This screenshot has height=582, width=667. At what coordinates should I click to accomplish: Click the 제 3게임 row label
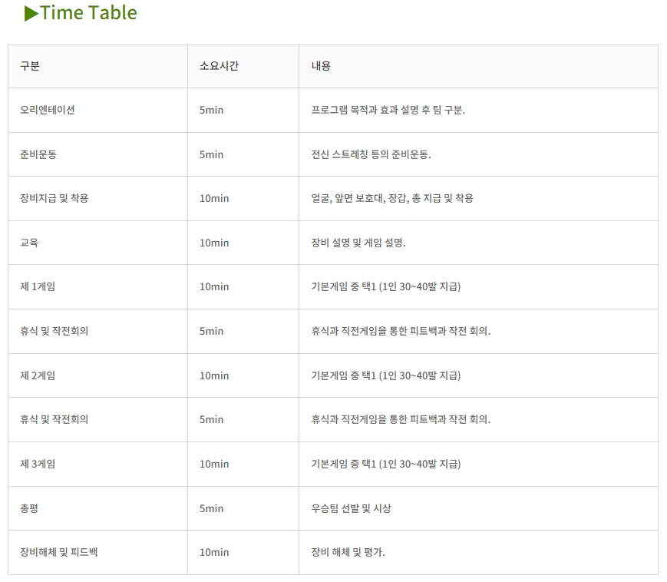(38, 464)
